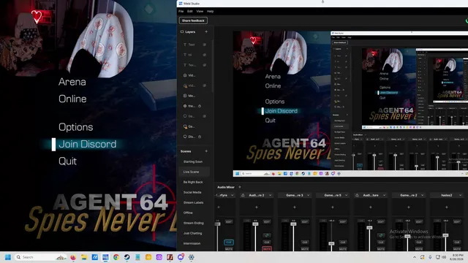This screenshot has height=263, width=468.
Task: Toggle the highlighted CUE on '...rfyre' track
Action: 229,242
